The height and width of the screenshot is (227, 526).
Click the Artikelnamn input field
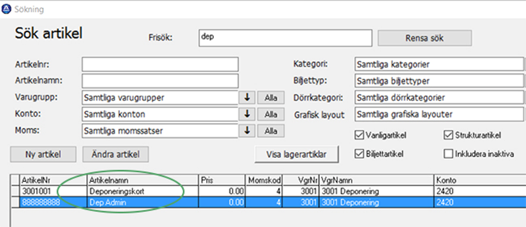[x=160, y=81]
